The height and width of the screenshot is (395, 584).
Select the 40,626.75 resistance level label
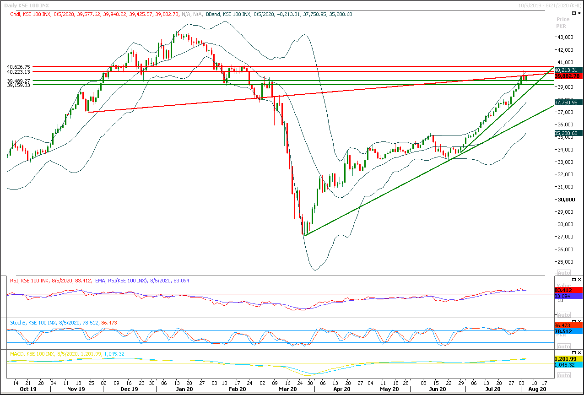tap(19, 67)
